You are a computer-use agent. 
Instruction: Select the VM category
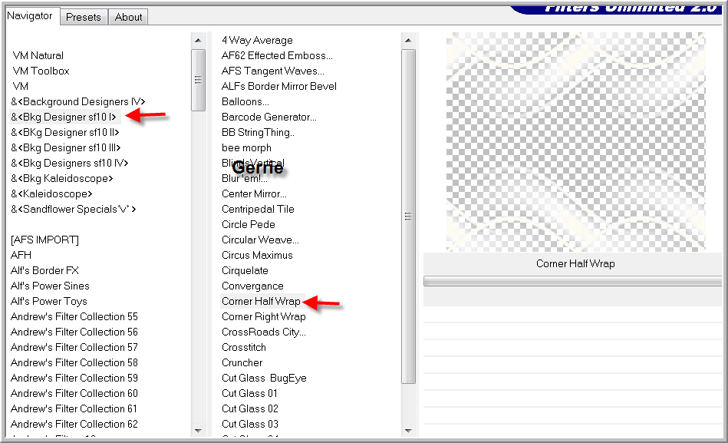point(21,87)
